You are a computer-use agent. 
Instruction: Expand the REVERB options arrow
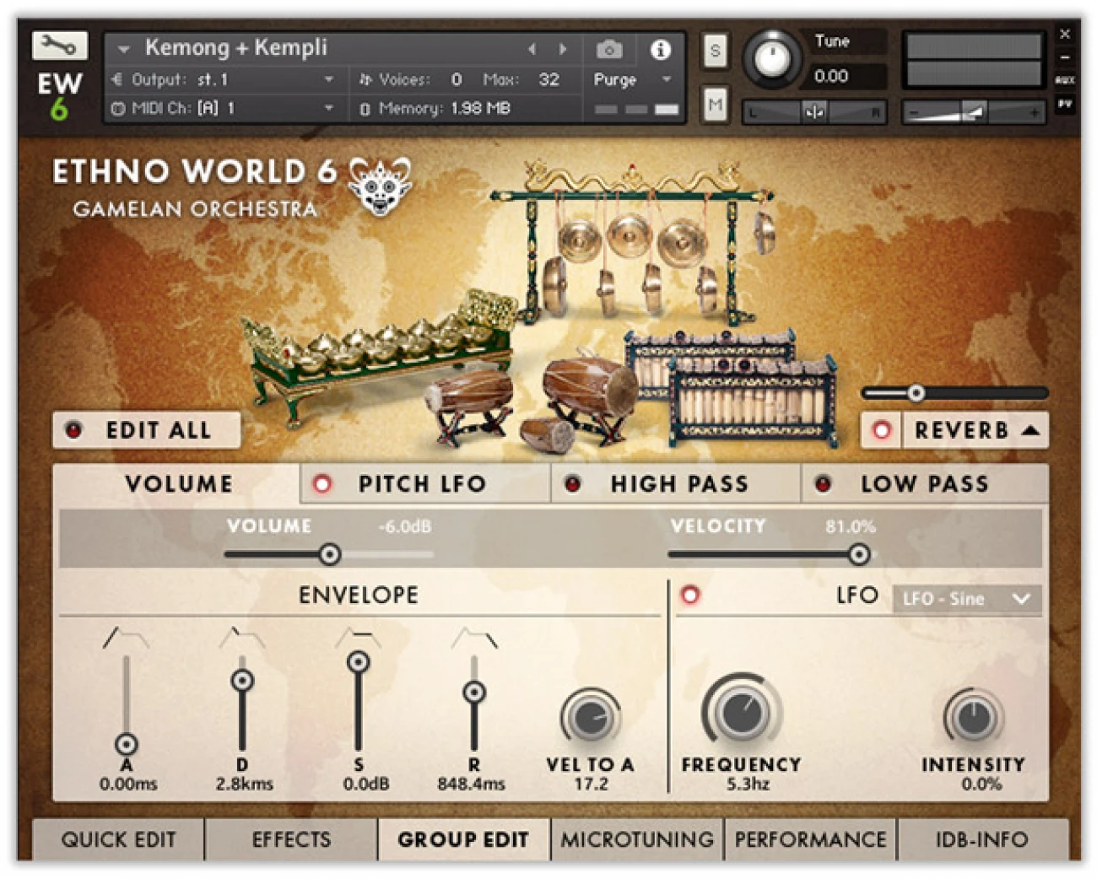tap(1029, 430)
